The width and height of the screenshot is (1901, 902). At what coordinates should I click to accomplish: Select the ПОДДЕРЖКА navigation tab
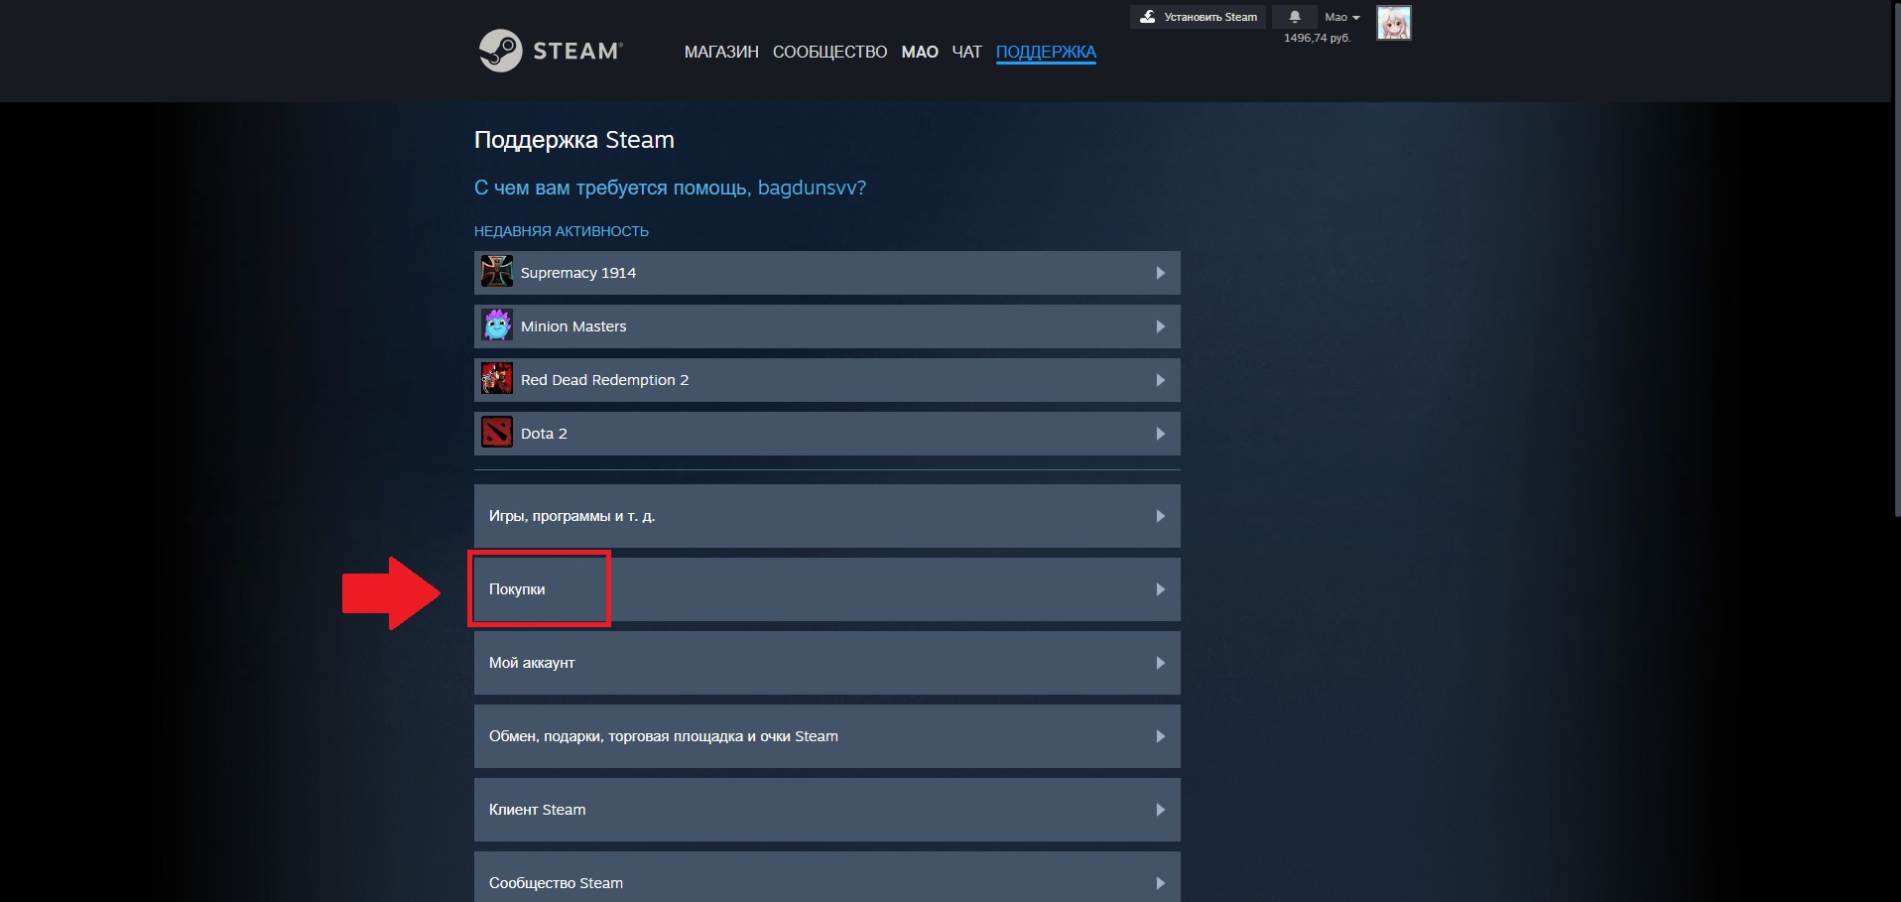click(x=1046, y=52)
